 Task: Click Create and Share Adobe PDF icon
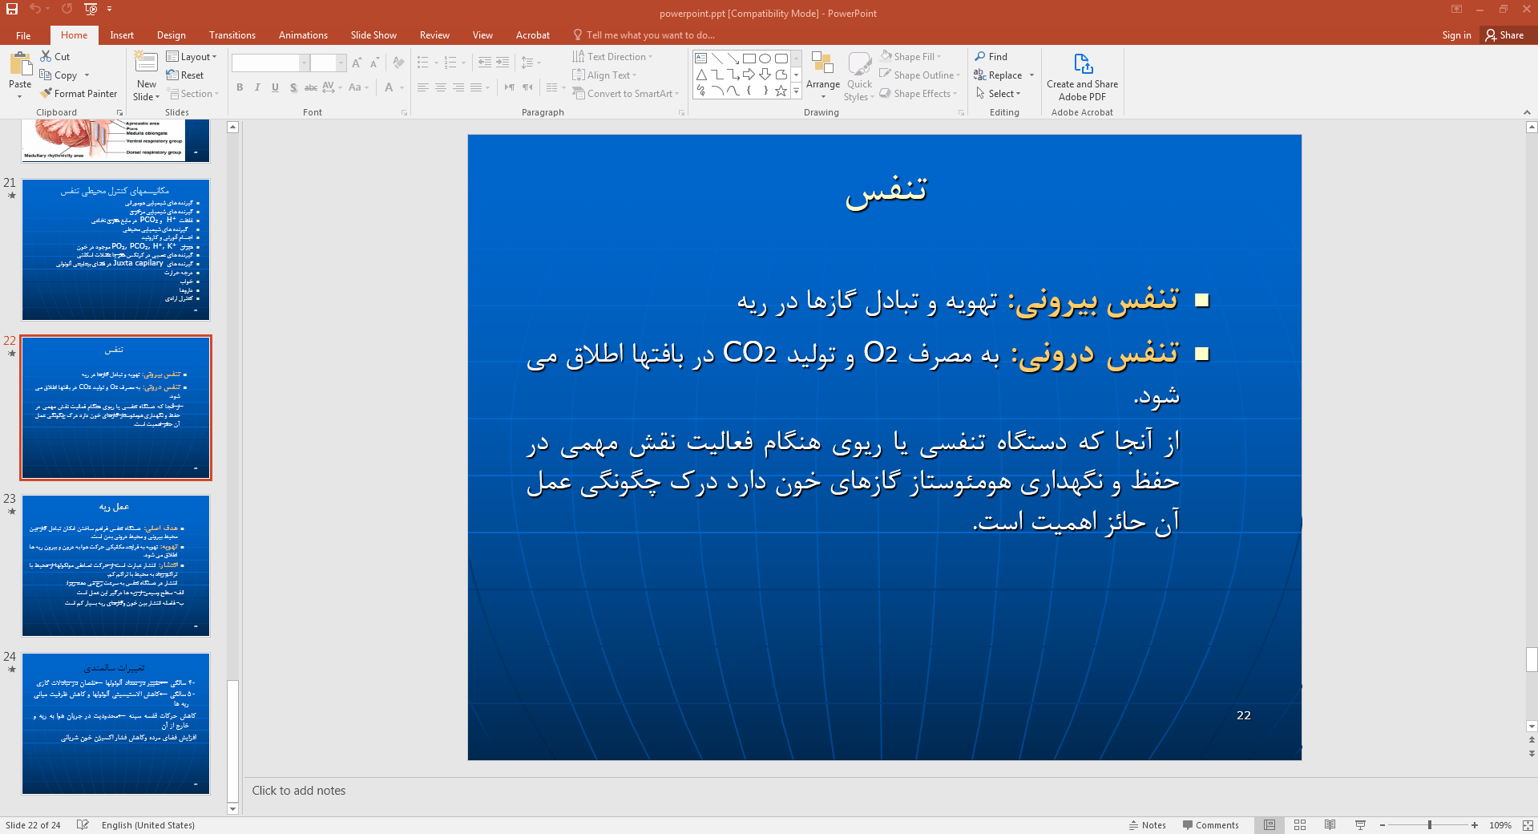pos(1083,64)
